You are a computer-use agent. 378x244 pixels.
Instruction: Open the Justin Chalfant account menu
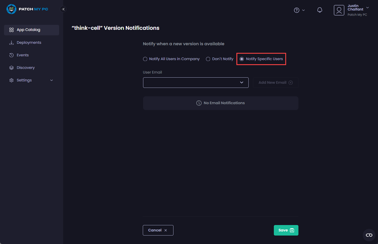[x=354, y=9]
